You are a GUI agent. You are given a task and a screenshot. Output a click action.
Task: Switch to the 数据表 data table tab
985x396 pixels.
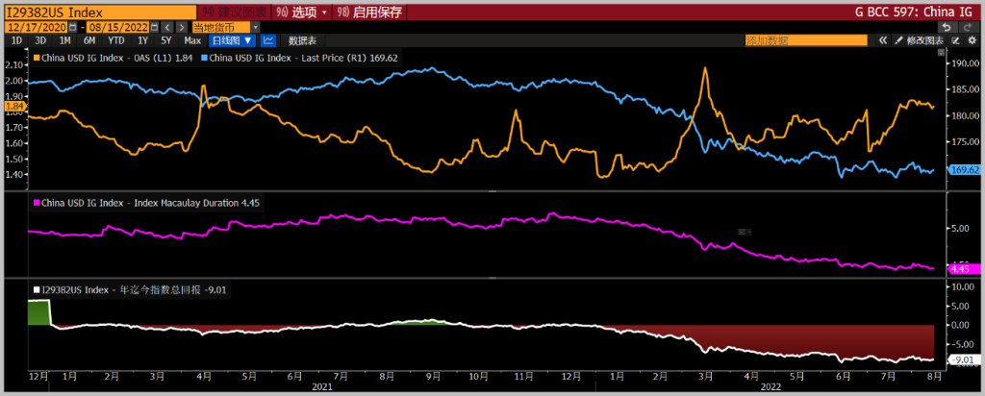pyautogui.click(x=302, y=40)
